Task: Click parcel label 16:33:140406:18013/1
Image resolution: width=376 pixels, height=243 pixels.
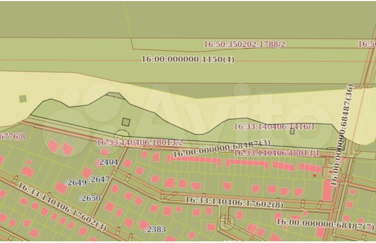Action: tap(277, 153)
